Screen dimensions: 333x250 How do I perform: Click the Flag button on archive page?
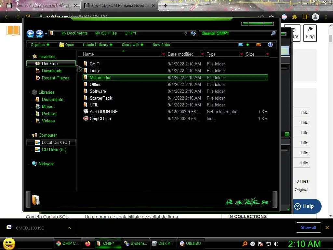point(310,33)
